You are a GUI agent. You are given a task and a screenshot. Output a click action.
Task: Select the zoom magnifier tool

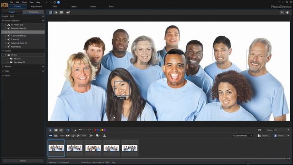[282, 12]
